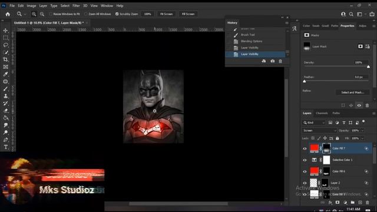Select the Paint Bucket tool
377x212 pixels.
[x=5, y=118]
